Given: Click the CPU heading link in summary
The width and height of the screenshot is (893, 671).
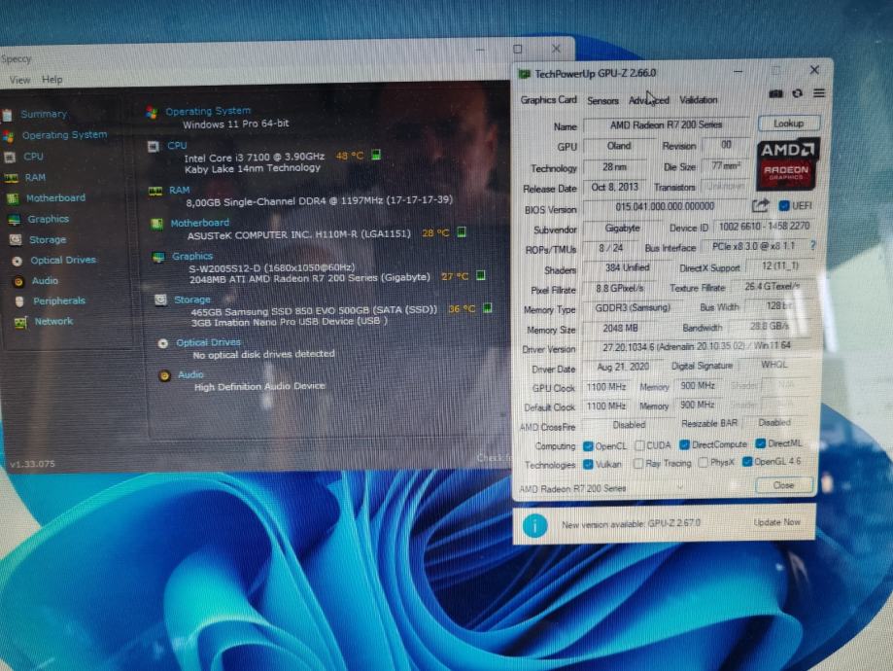Looking at the screenshot, I should [177, 145].
